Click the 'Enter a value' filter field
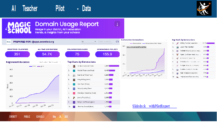Viewport: 217px width, 122px height. point(105,42)
